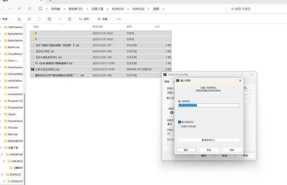This screenshot has width=287, height=185.
Task: Select the Dism++ folder in sidebar
Action: (11, 60)
